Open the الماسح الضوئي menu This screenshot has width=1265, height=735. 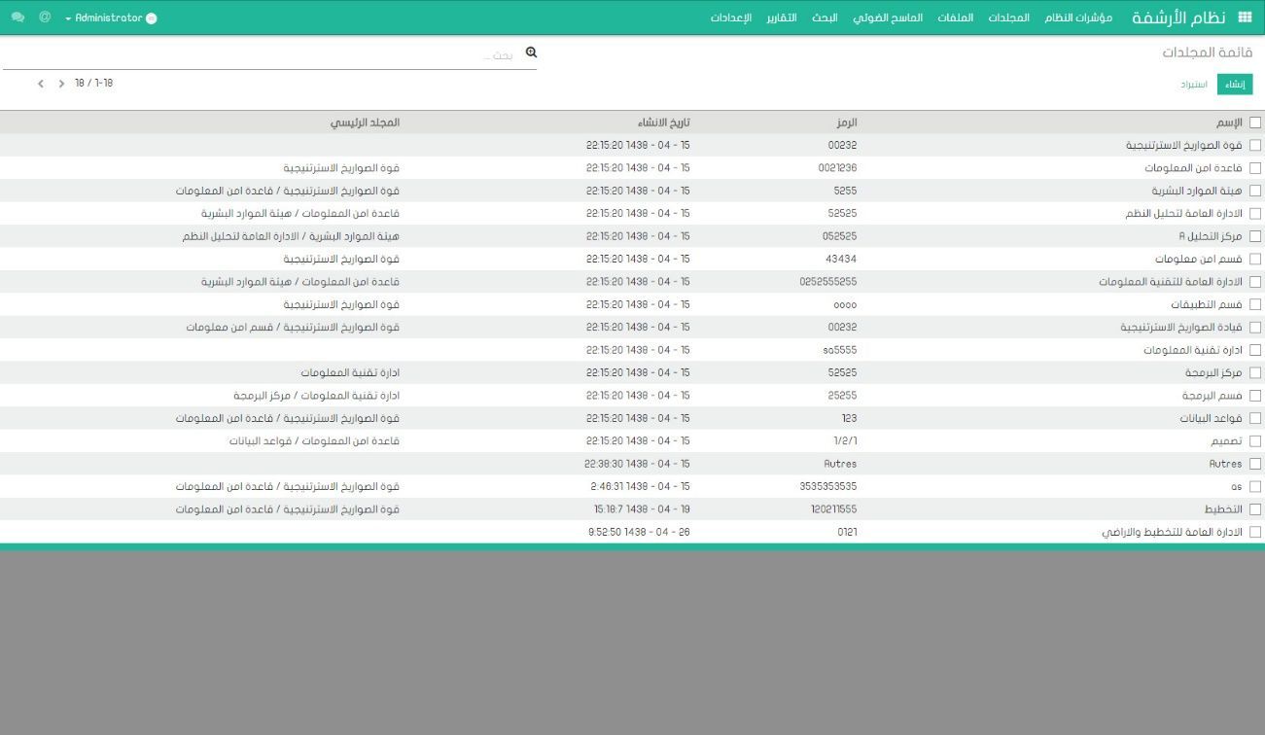pyautogui.click(x=888, y=18)
